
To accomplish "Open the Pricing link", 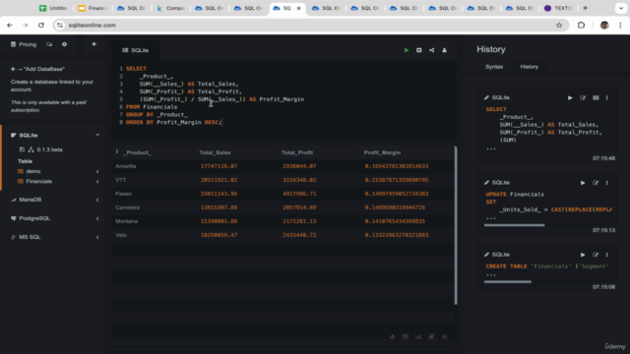I will pyautogui.click(x=24, y=44).
